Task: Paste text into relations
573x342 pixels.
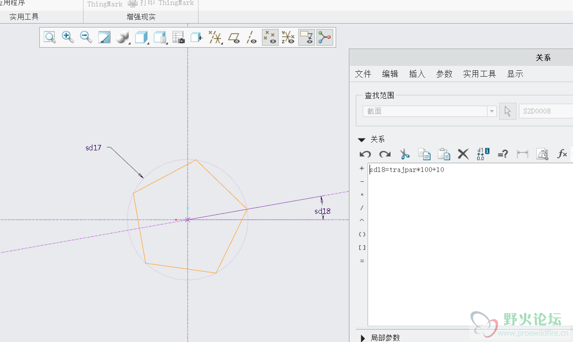Action: (x=444, y=154)
